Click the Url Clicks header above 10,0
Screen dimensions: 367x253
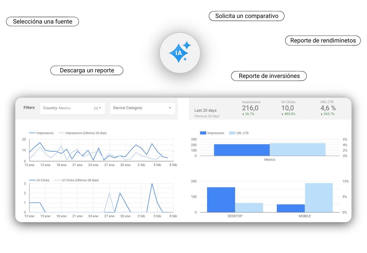[288, 102]
